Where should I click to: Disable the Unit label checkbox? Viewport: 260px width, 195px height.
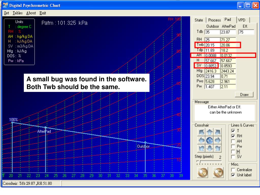[233, 175]
